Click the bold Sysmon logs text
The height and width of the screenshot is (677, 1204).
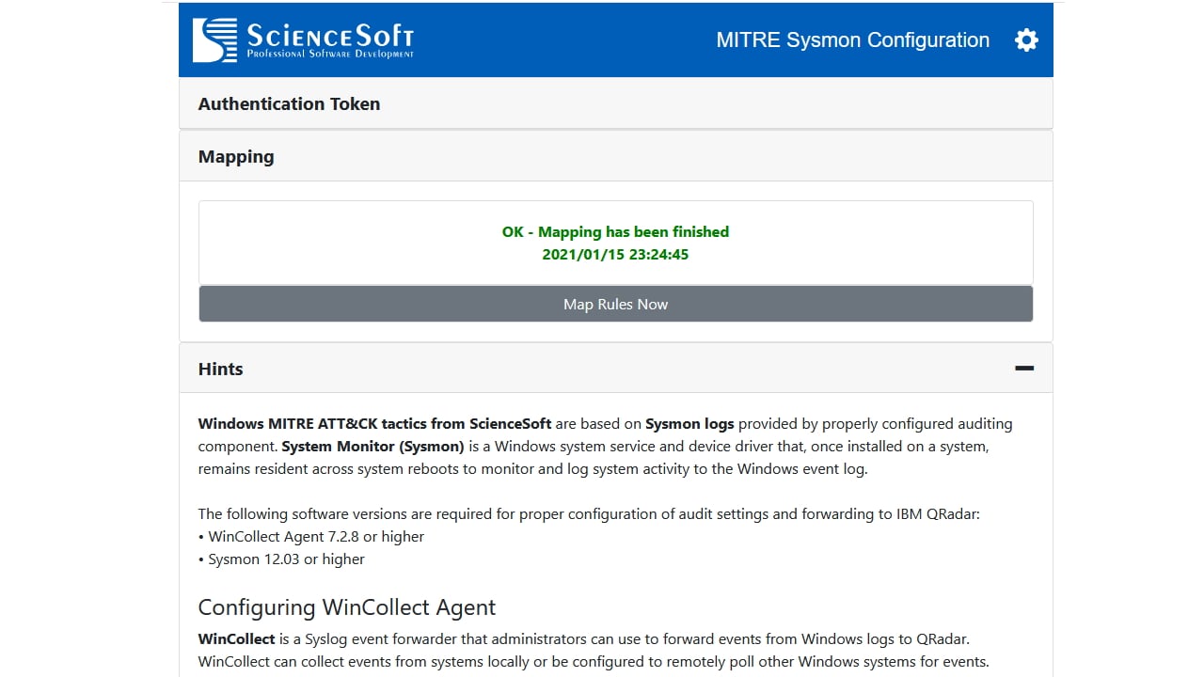click(689, 423)
